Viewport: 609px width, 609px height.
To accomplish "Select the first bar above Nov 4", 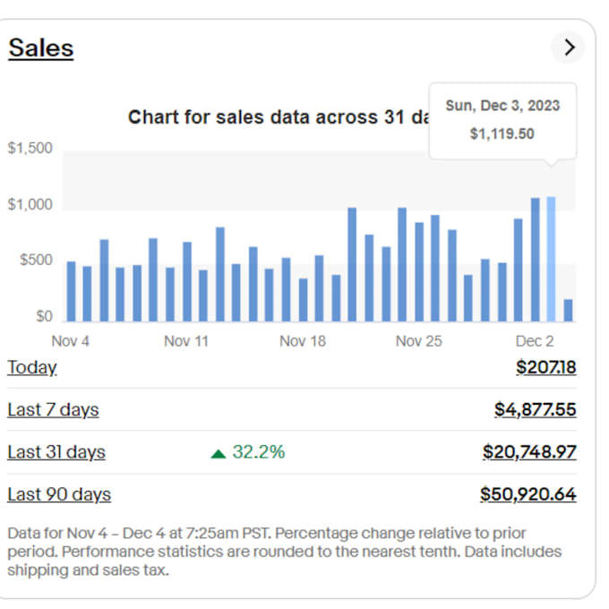I will click(72, 292).
